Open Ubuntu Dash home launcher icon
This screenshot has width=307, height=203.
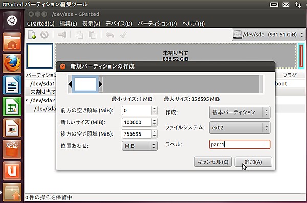[x=12, y=20]
